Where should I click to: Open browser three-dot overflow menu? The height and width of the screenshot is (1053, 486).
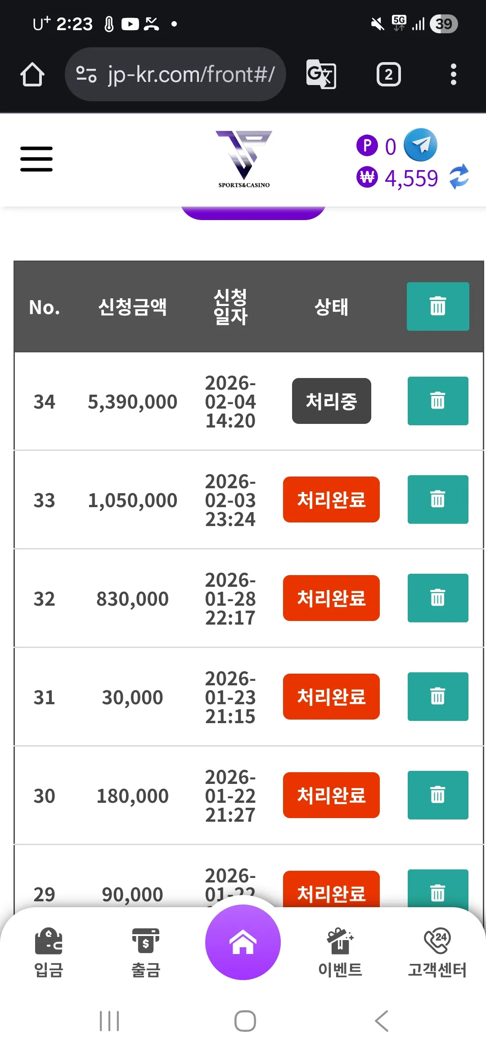click(x=453, y=74)
